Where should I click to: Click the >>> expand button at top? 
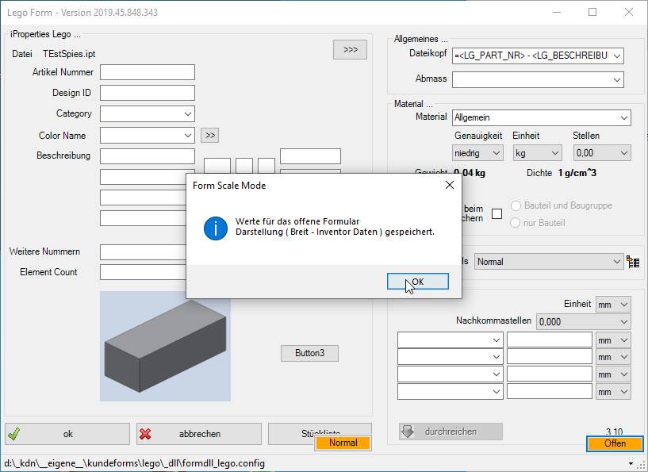350,49
